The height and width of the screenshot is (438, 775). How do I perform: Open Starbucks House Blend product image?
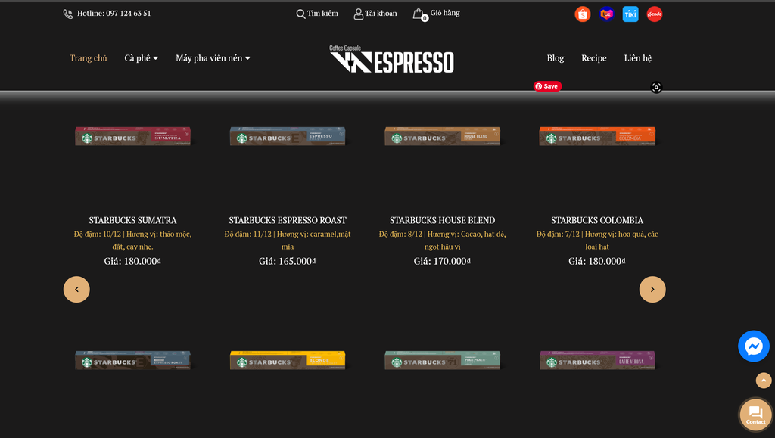[x=442, y=136]
